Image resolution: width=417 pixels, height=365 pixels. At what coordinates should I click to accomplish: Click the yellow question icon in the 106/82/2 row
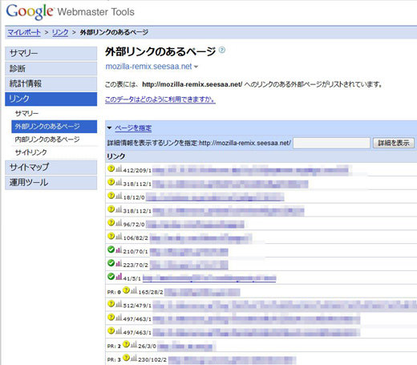[111, 236]
